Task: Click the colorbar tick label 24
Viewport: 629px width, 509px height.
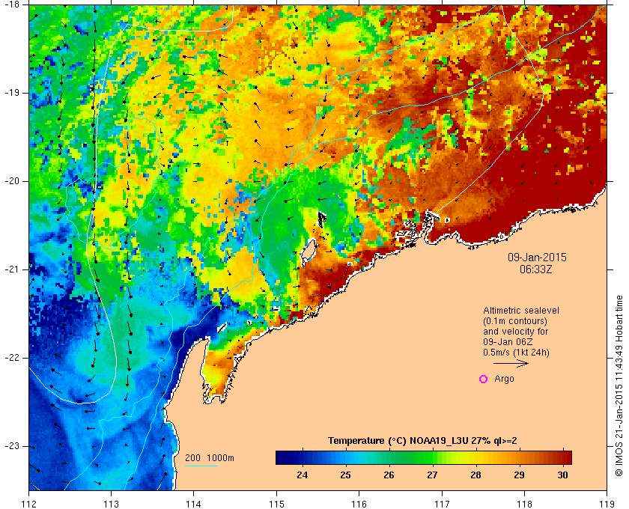Action: pyautogui.click(x=302, y=475)
